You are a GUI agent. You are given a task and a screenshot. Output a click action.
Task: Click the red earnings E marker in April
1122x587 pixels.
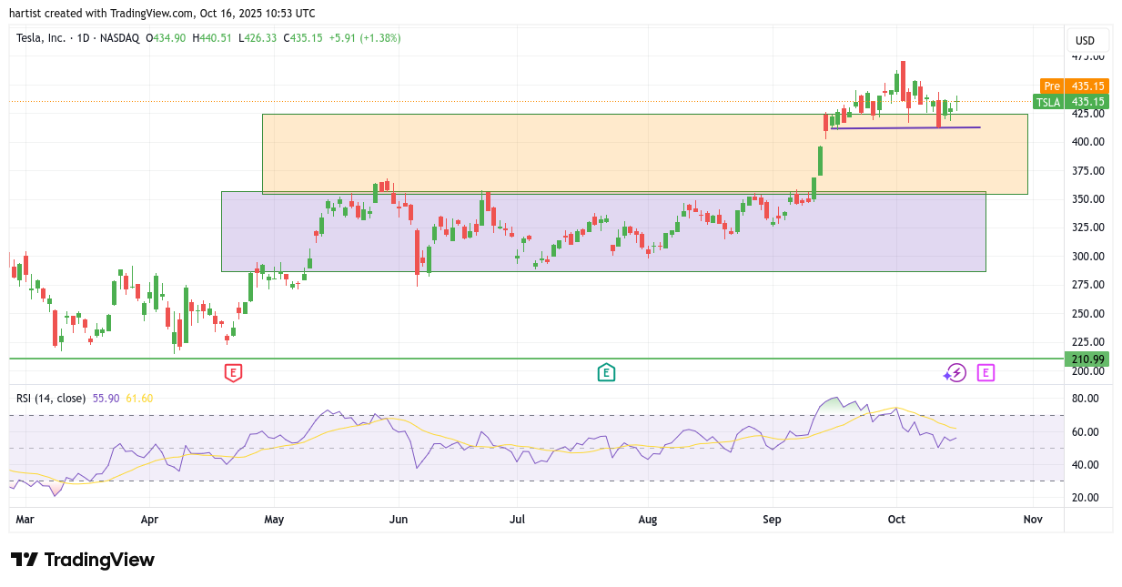(x=233, y=372)
